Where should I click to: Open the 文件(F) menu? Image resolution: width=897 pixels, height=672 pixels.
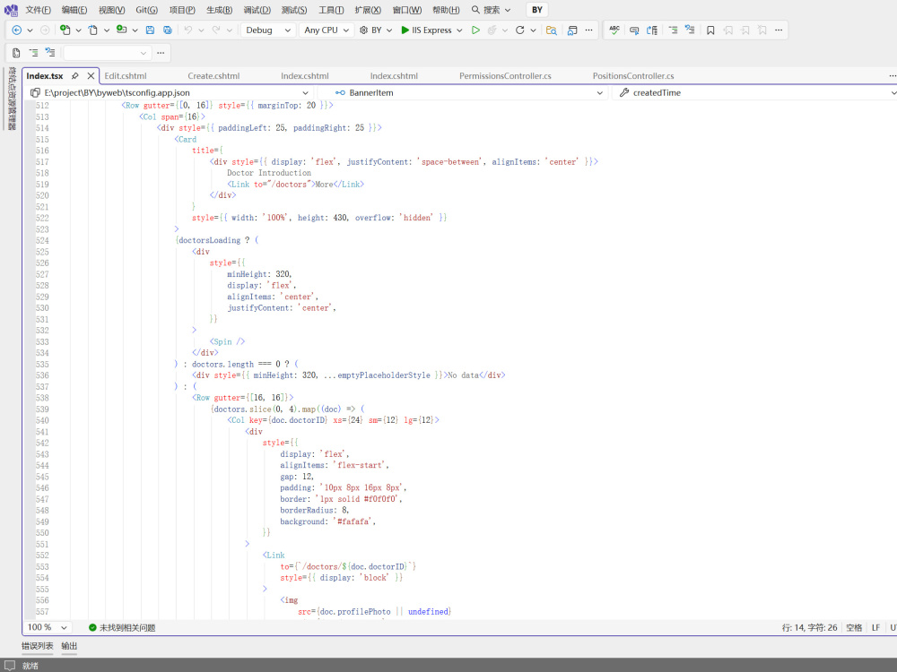[38, 10]
